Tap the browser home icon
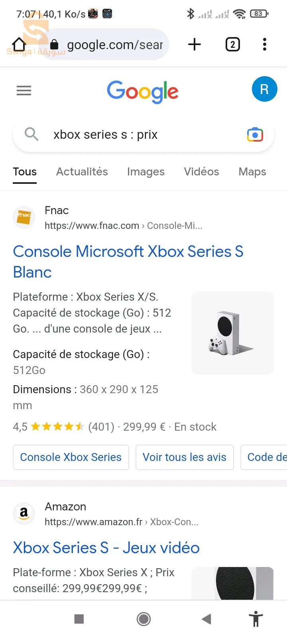This screenshot has height=638, width=287. [19, 44]
